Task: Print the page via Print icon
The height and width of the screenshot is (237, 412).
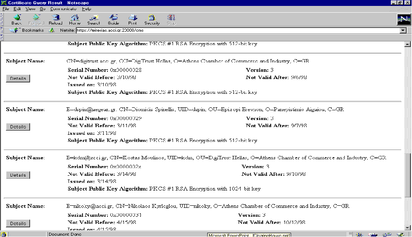Action: click(133, 19)
